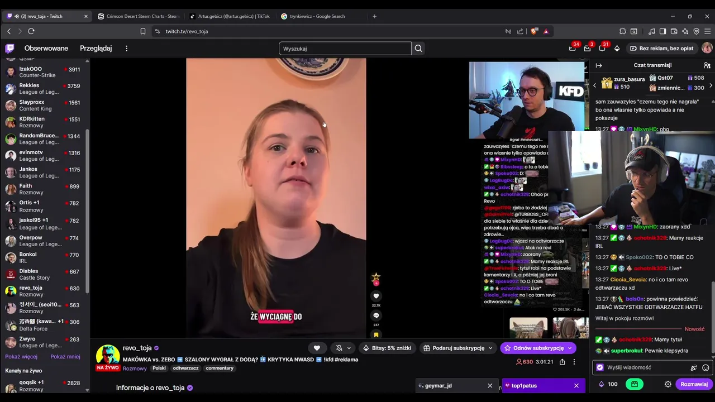Click the browser address bar URL
This screenshot has width=715, height=402.
187,31
